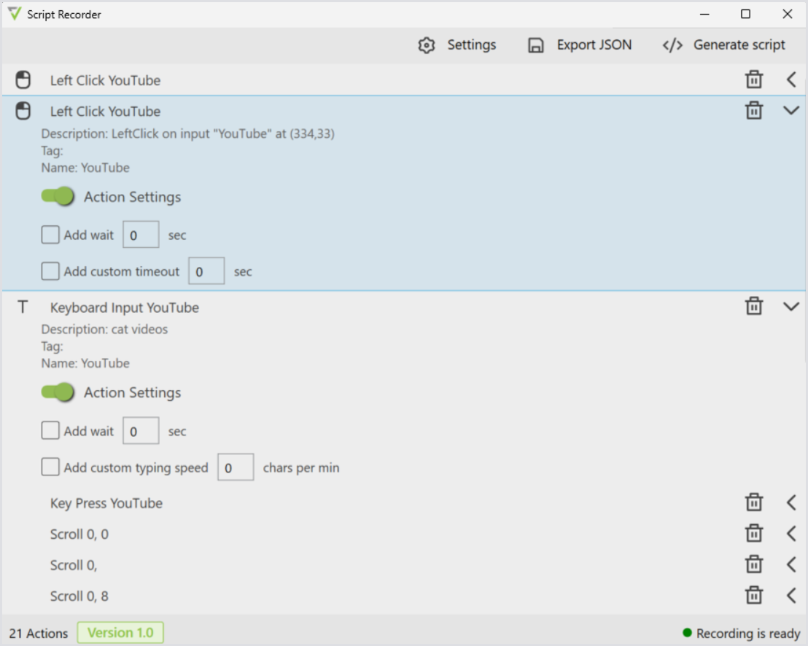The image size is (808, 646).
Task: Click the Generate script button
Action: click(x=723, y=45)
